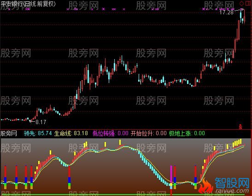Select the 领先: 85.74 indicator readout
The width and height of the screenshot is (252, 196).
(x=38, y=133)
